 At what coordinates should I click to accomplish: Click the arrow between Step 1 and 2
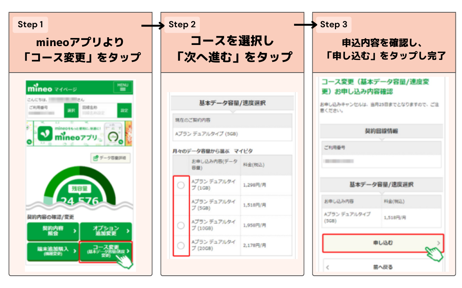tap(153, 26)
